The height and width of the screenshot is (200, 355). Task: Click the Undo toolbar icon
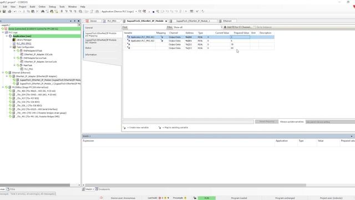15,11
